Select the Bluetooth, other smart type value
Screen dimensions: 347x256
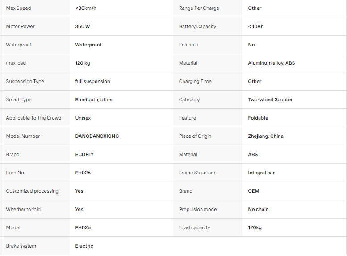click(94, 100)
